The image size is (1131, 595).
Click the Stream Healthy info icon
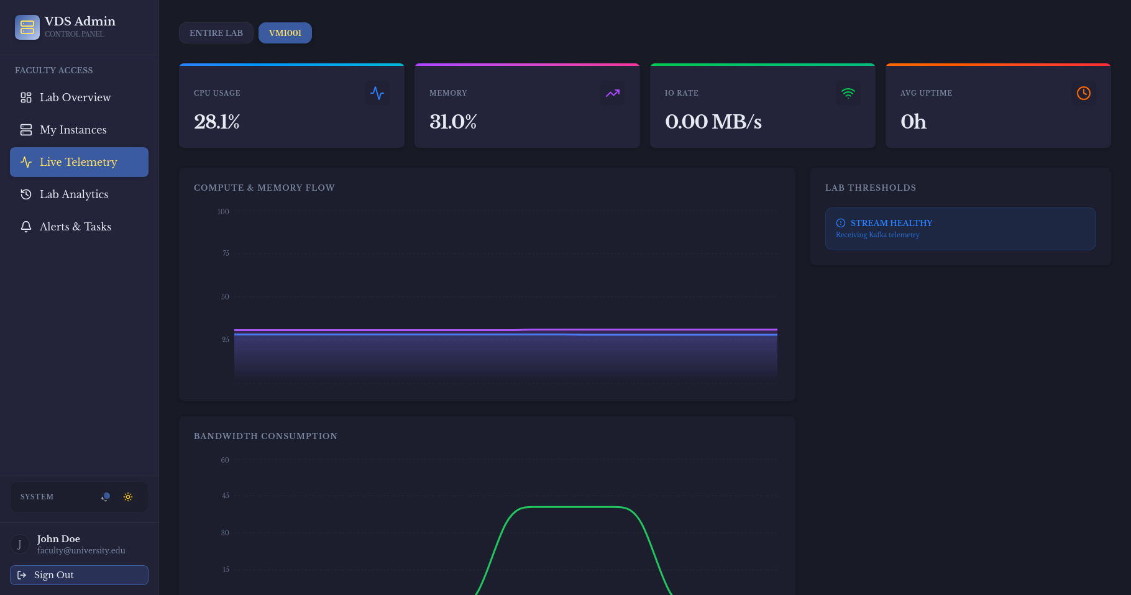coord(841,223)
